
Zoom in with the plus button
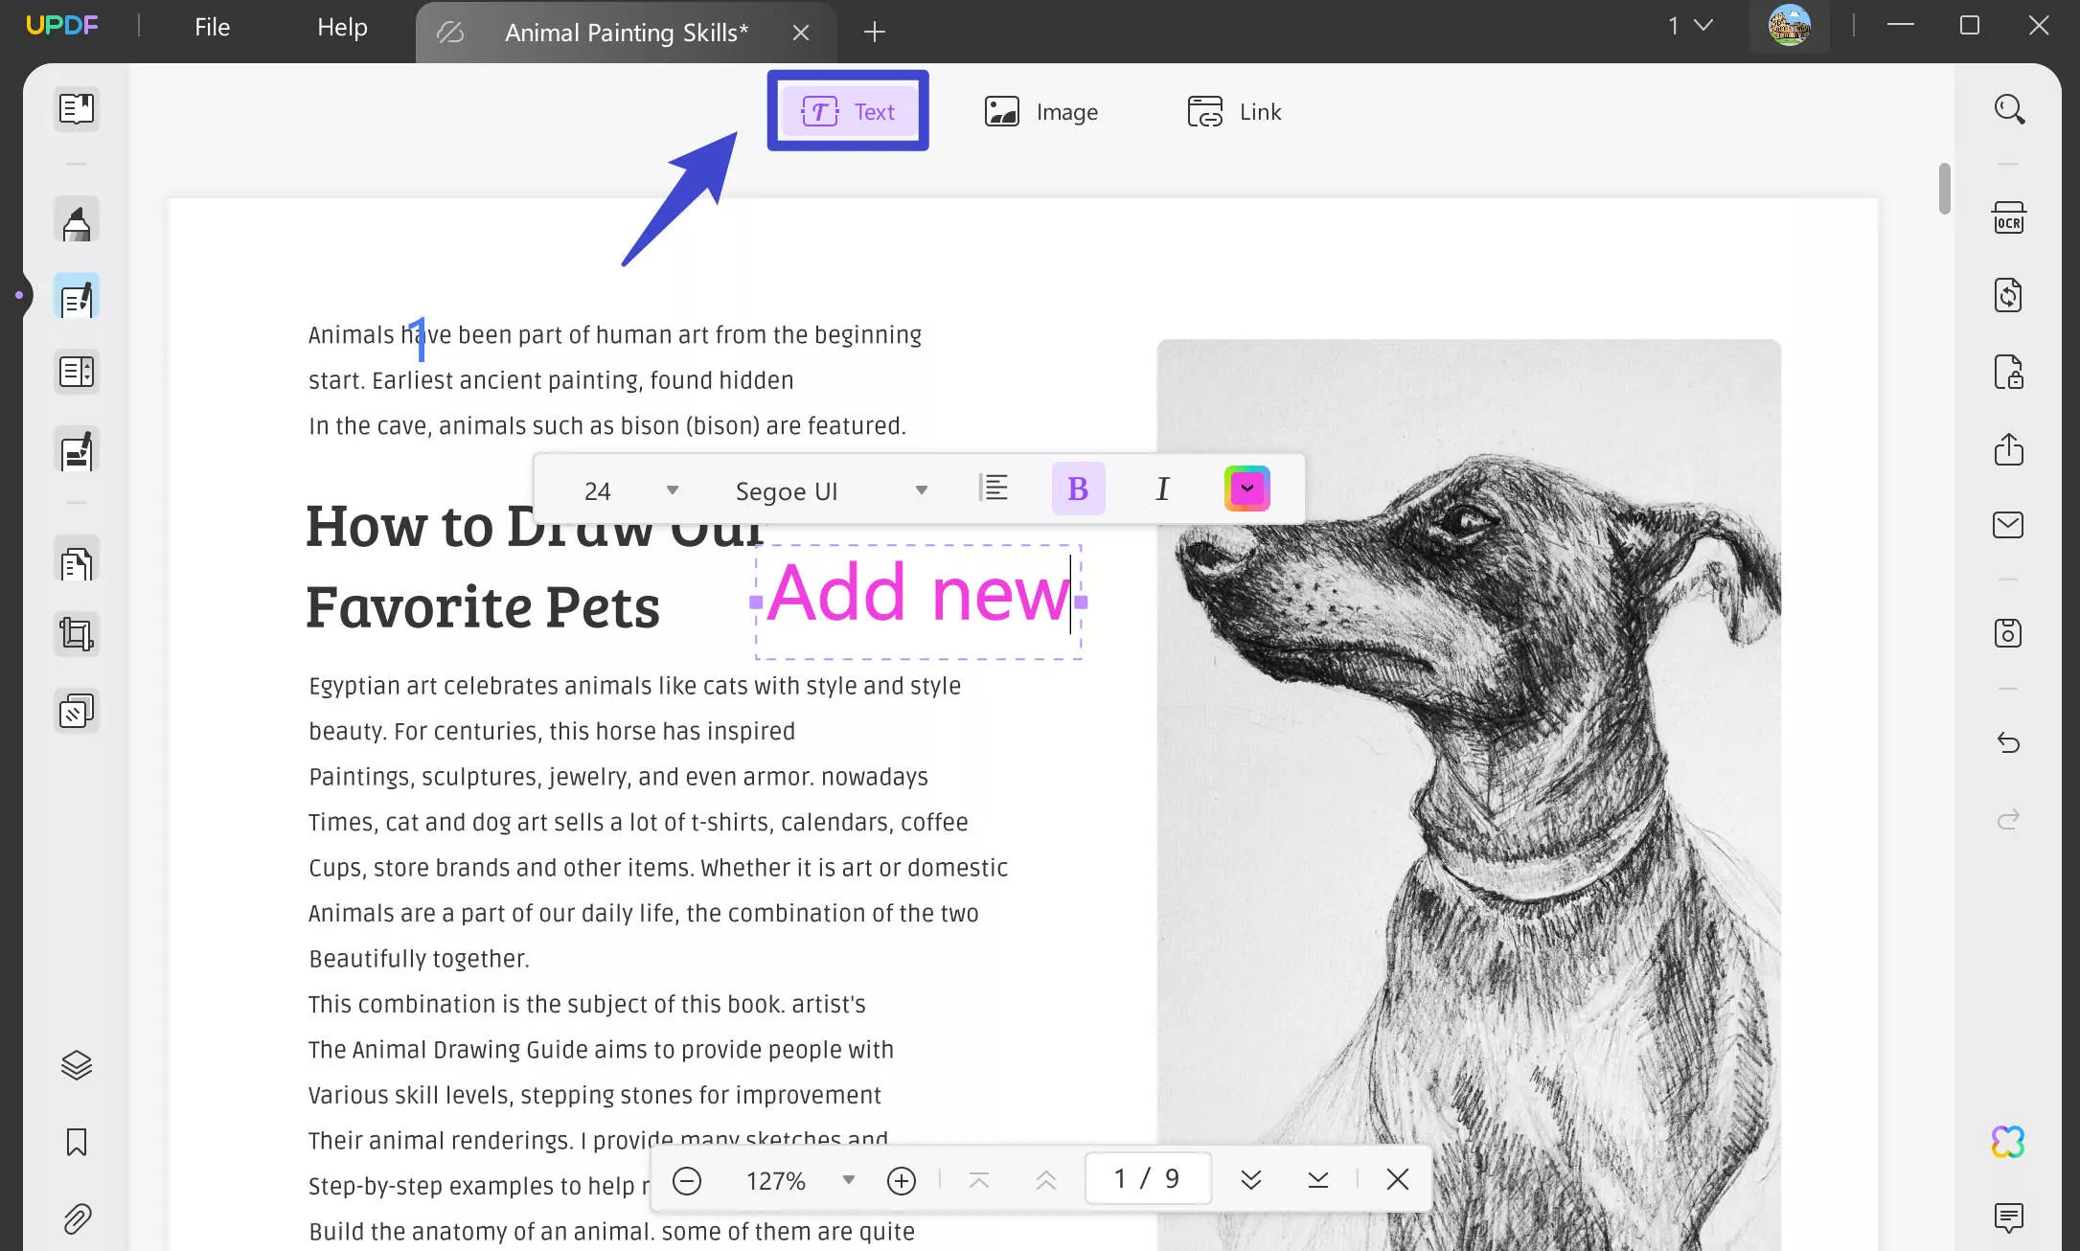coord(902,1180)
